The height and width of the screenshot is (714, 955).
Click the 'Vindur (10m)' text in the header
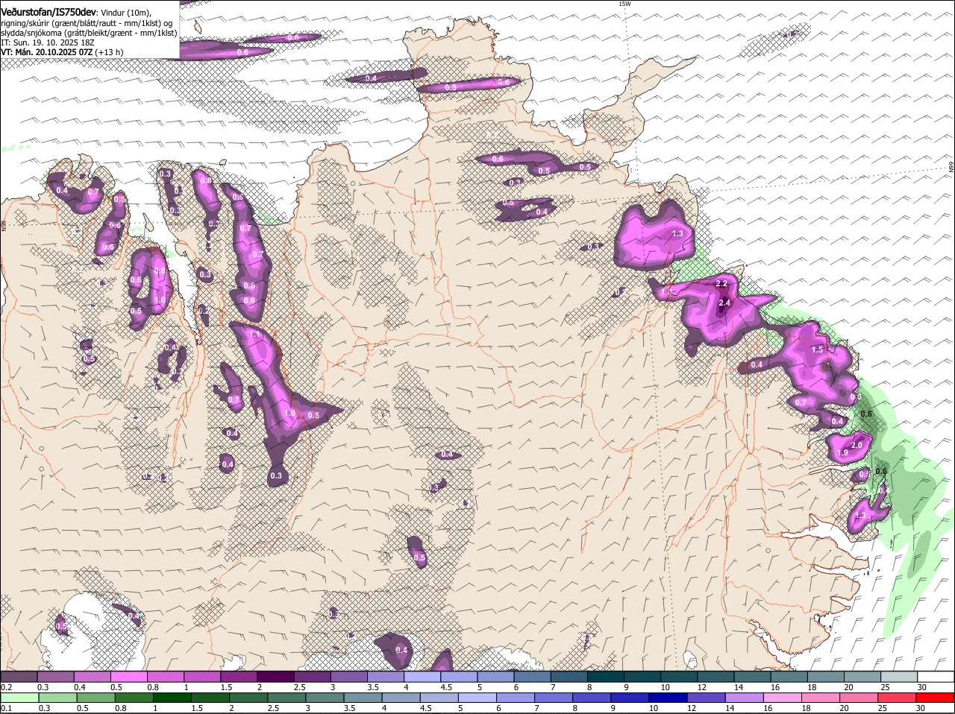pos(125,13)
